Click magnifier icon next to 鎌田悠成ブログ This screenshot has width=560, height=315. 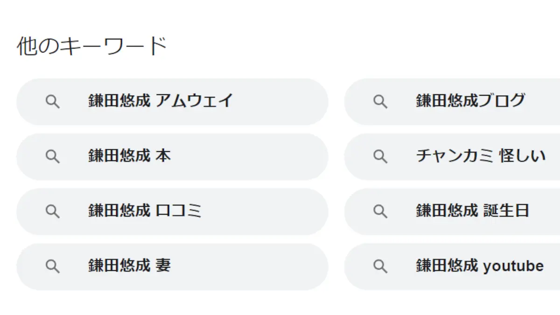coord(380,102)
